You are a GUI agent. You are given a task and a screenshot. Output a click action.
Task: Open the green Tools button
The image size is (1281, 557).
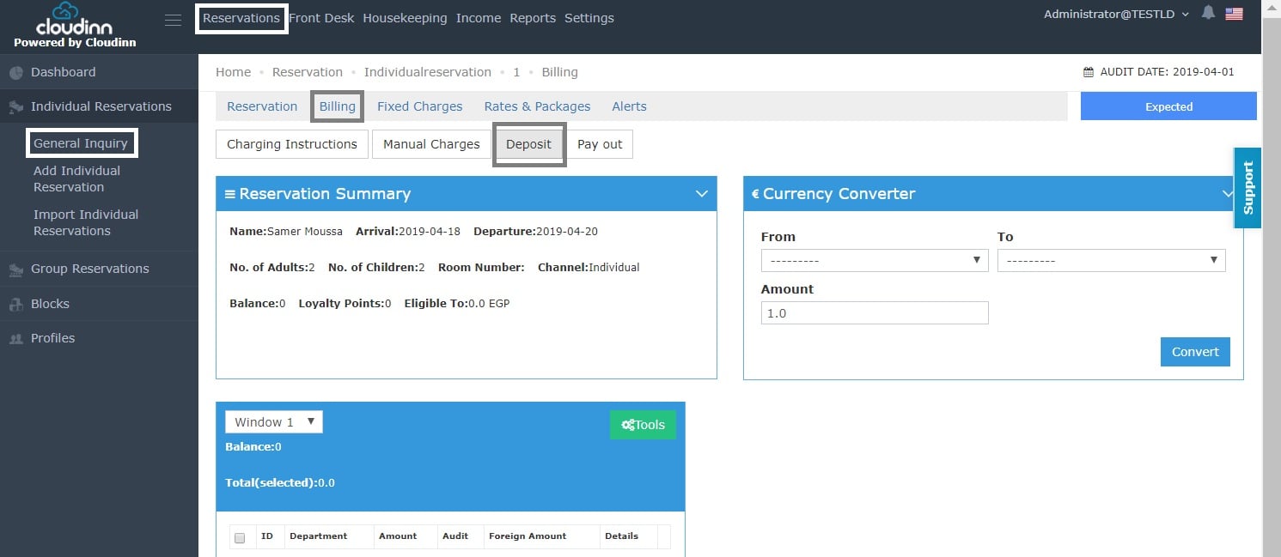643,425
